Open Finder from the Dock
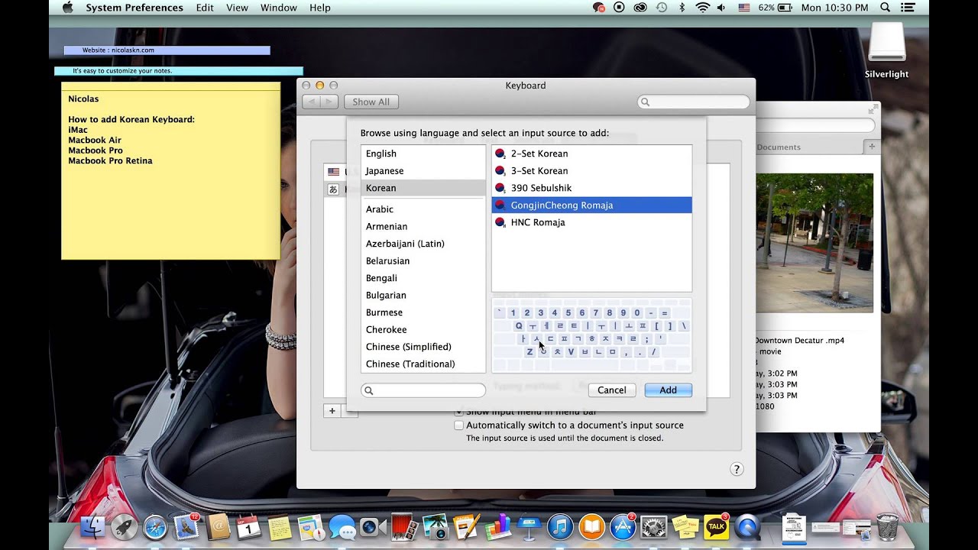The height and width of the screenshot is (550, 978). [92, 526]
